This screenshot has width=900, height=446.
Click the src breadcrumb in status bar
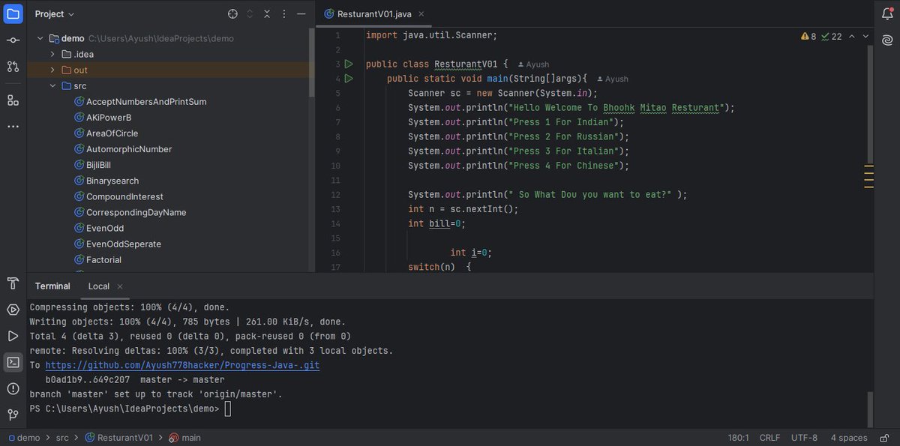pos(62,438)
